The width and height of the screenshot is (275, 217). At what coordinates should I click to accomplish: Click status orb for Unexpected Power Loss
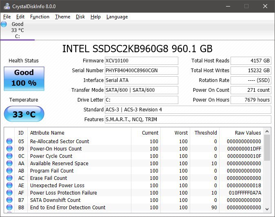tap(9, 185)
